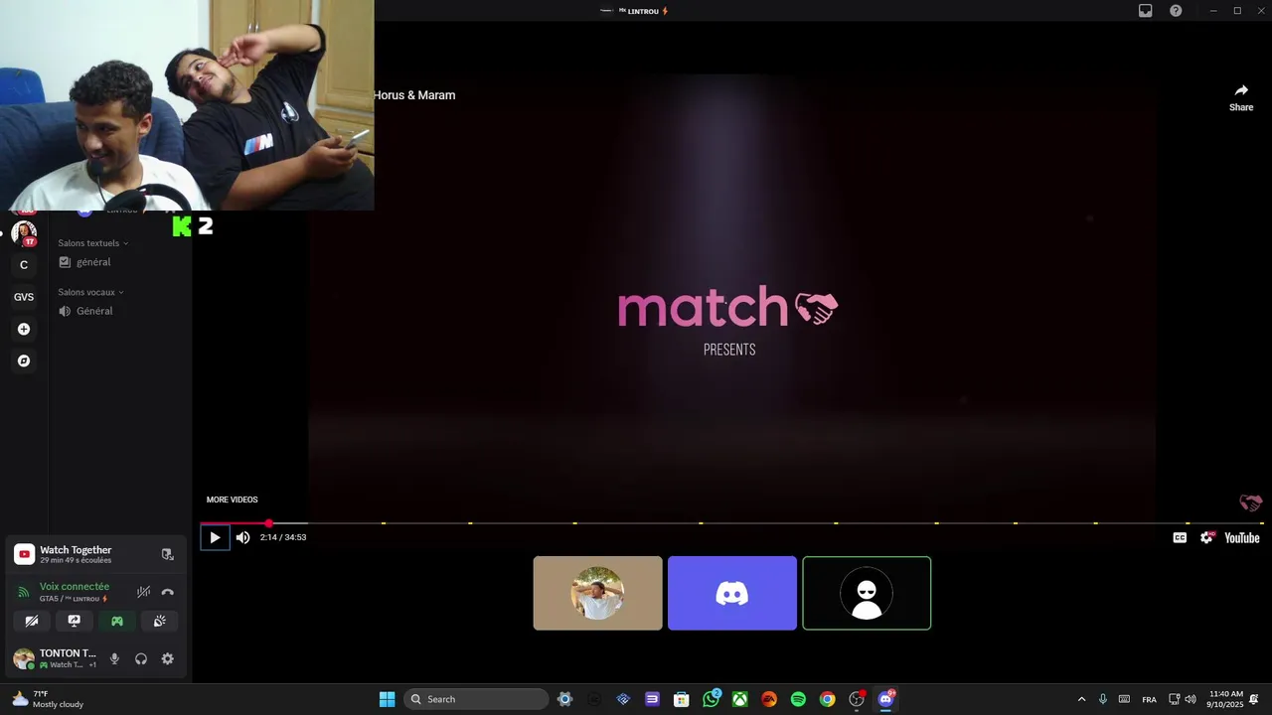Mute the Discord microphone

[114, 658]
